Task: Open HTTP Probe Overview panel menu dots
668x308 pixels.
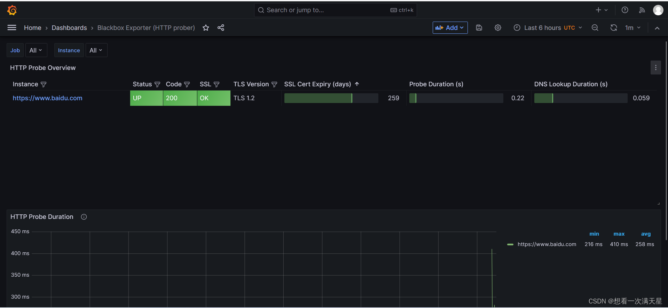Action: (x=655, y=68)
